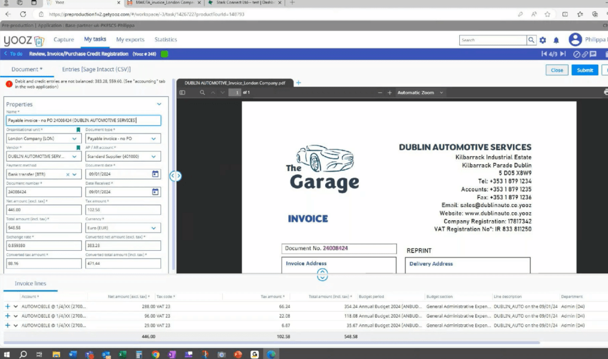This screenshot has height=359, width=608.
Task: Open the Date Received calendar picker
Action: pos(155,191)
